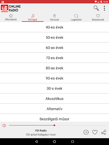109x145 pixels.
Task: Open the Kedvencek tab
Action: tap(98, 18)
